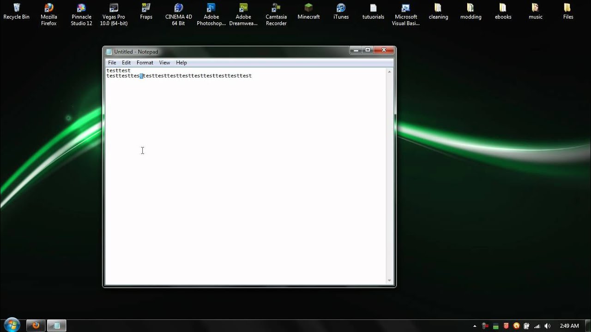Open the Edit menu in Notepad

pyautogui.click(x=127, y=63)
